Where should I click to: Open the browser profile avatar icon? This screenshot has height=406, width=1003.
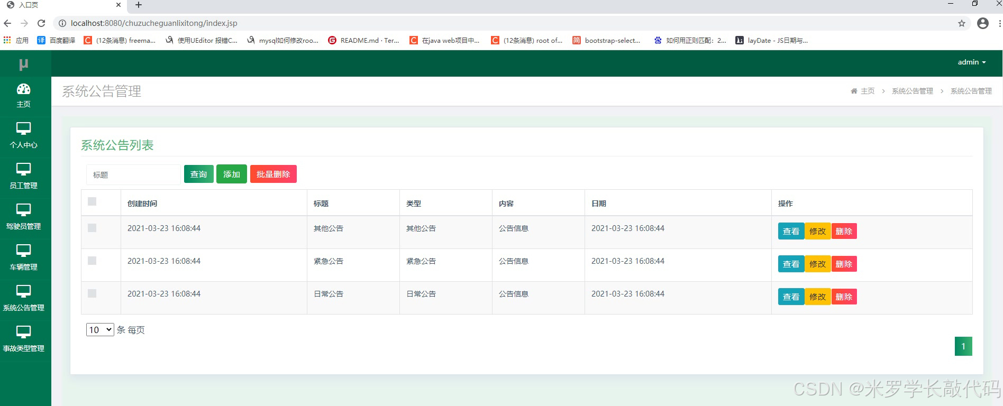[x=983, y=23]
